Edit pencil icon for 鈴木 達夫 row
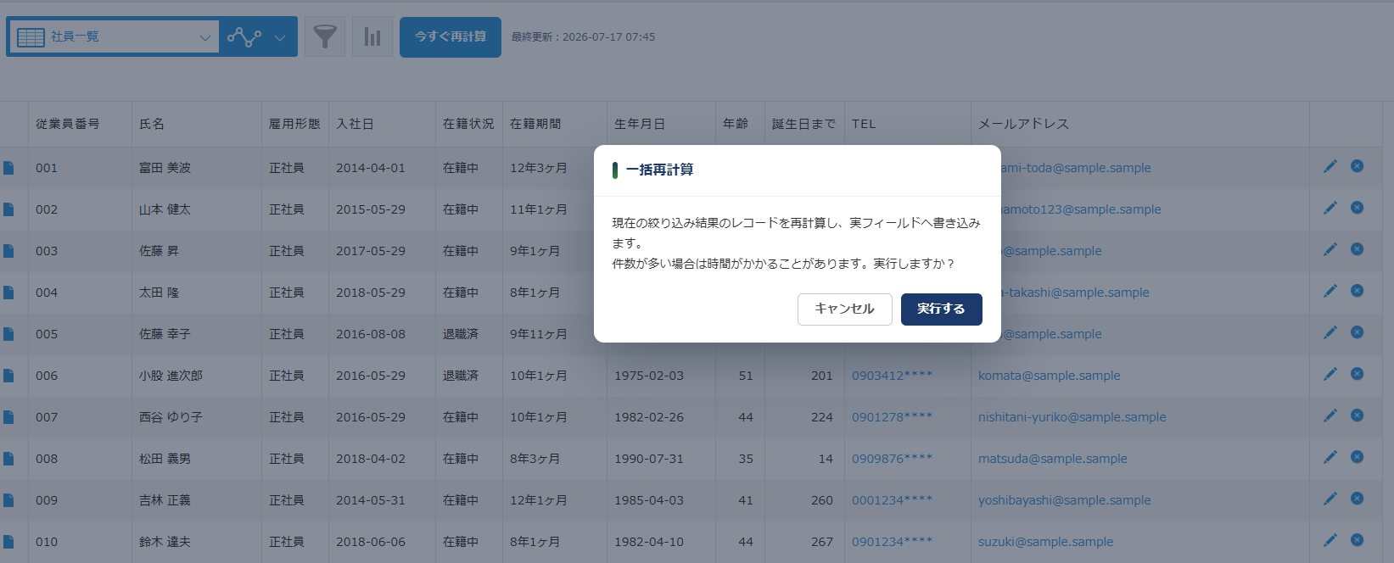This screenshot has height=563, width=1394. click(1330, 540)
